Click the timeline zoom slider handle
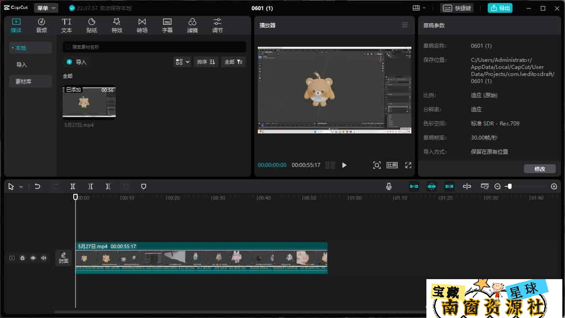Screen dimensions: 565x318 click(x=509, y=186)
